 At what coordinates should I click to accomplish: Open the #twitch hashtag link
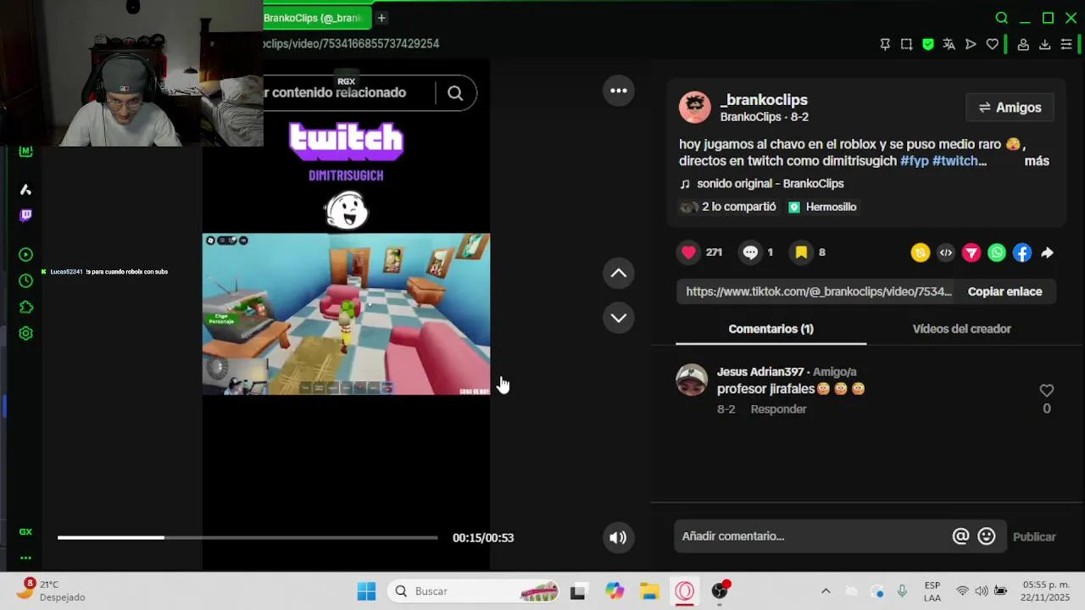click(x=959, y=161)
